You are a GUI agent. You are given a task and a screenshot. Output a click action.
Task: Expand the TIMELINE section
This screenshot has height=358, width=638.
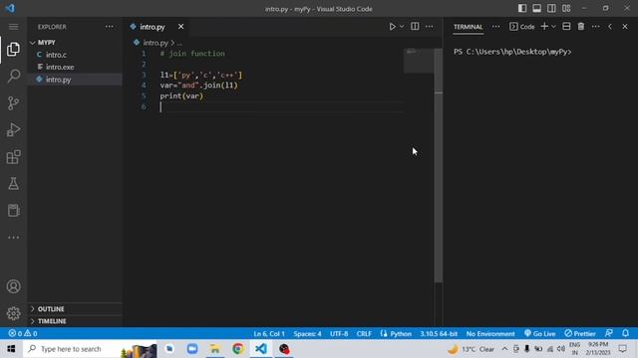point(75,321)
